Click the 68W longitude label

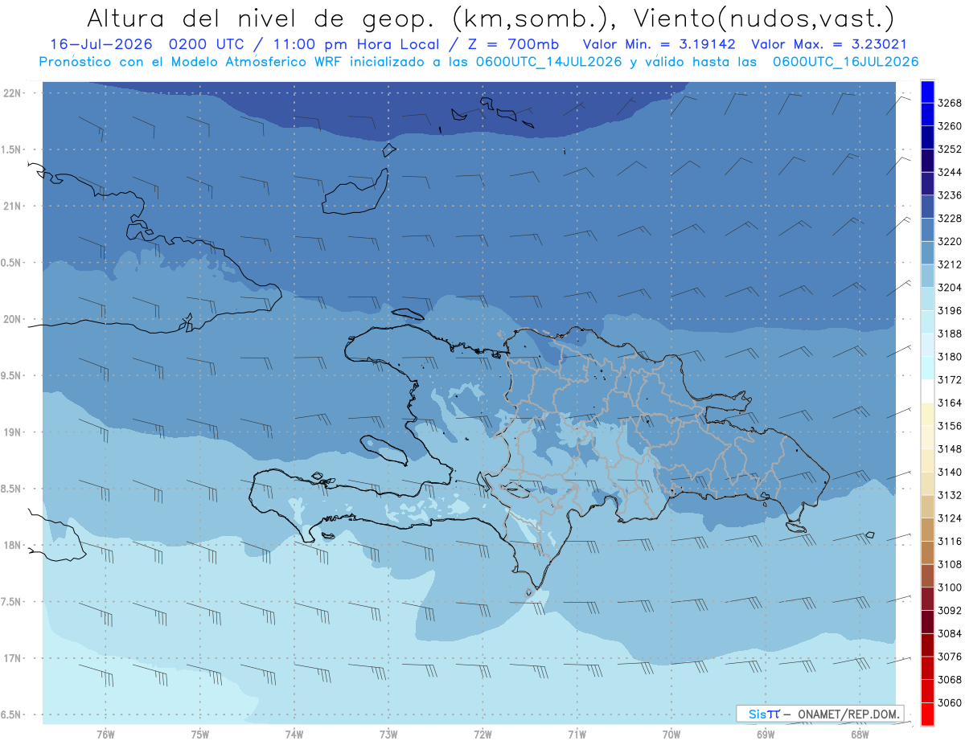(859, 735)
